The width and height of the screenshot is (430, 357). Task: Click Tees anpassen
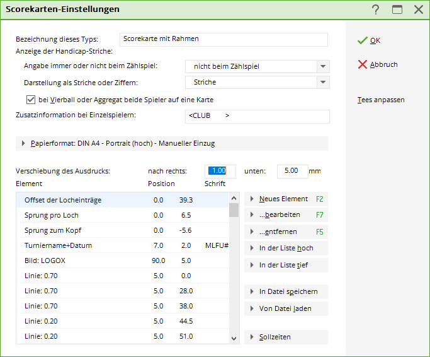tap(380, 100)
